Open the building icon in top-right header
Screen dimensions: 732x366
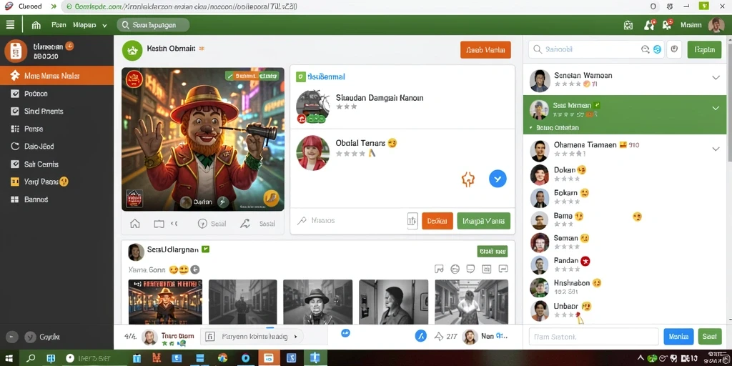(628, 25)
